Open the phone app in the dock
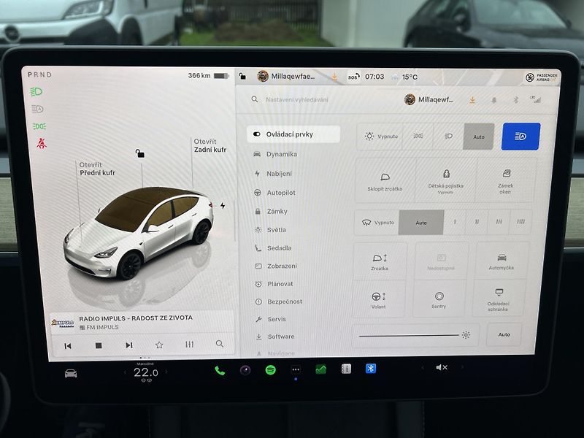The height and width of the screenshot is (438, 584). (220, 371)
